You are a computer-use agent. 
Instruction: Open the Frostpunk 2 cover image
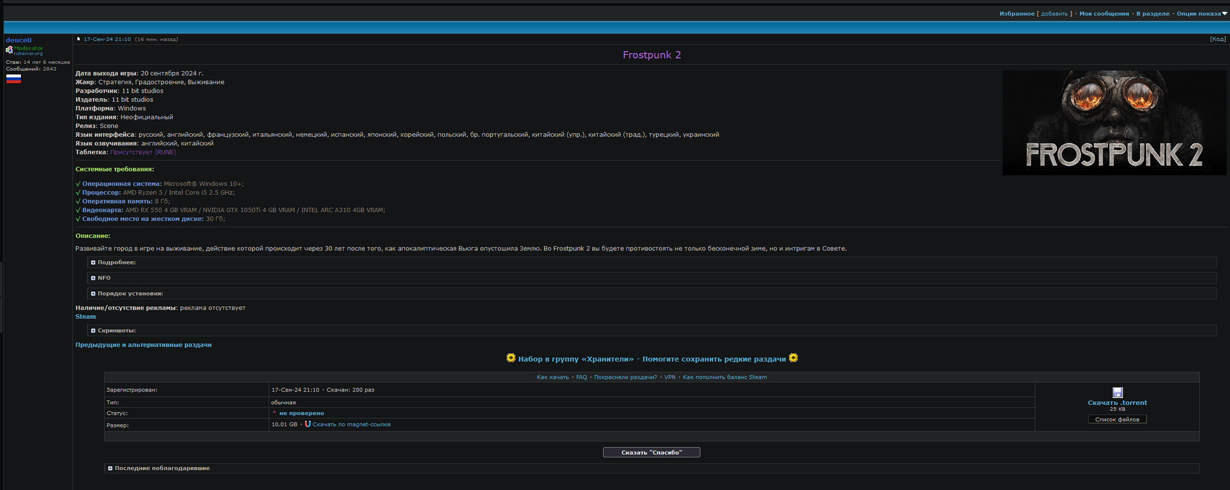1114,122
